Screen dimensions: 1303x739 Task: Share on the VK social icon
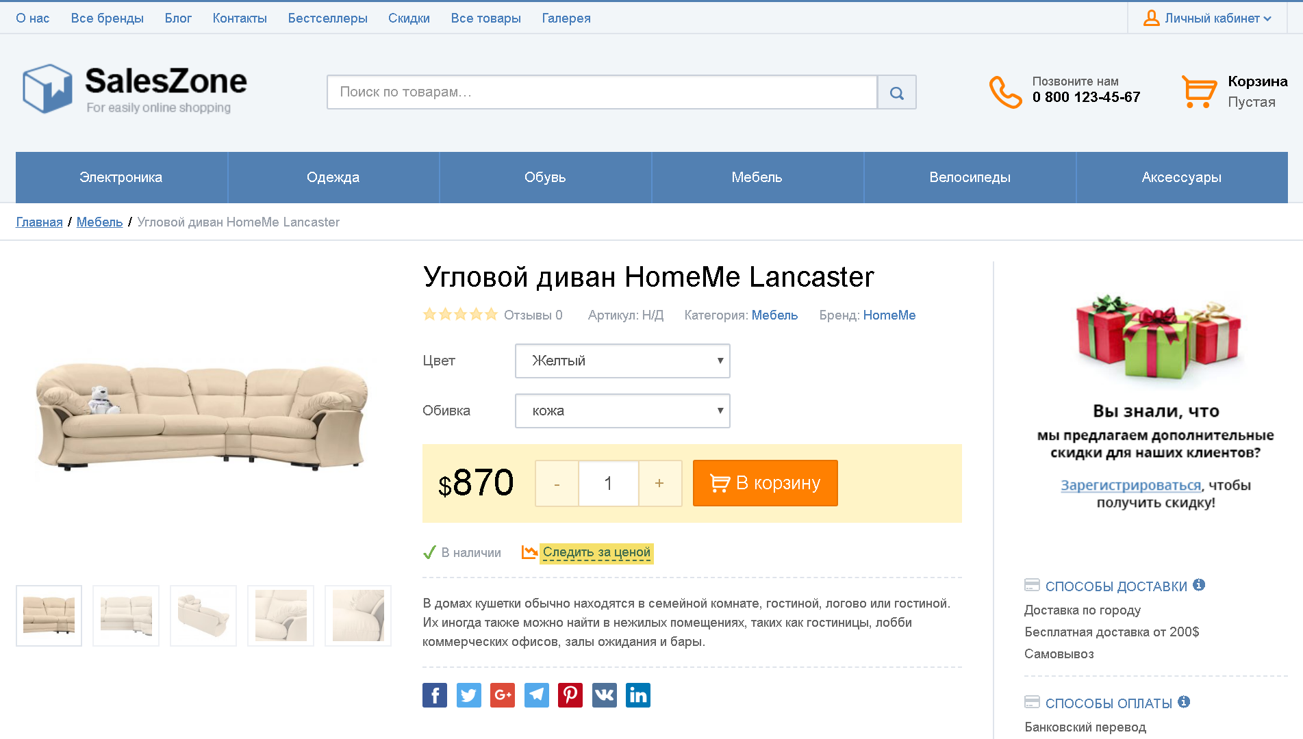604,695
